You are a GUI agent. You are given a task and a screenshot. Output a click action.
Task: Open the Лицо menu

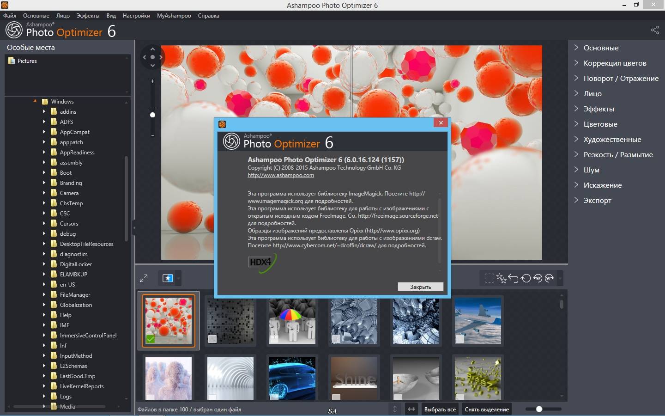coord(63,15)
